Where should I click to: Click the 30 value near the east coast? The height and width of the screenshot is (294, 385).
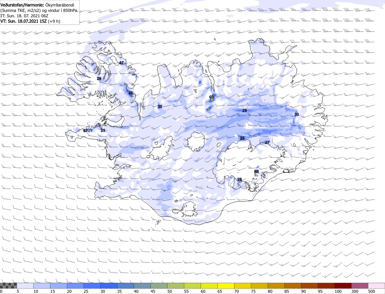(x=296, y=114)
